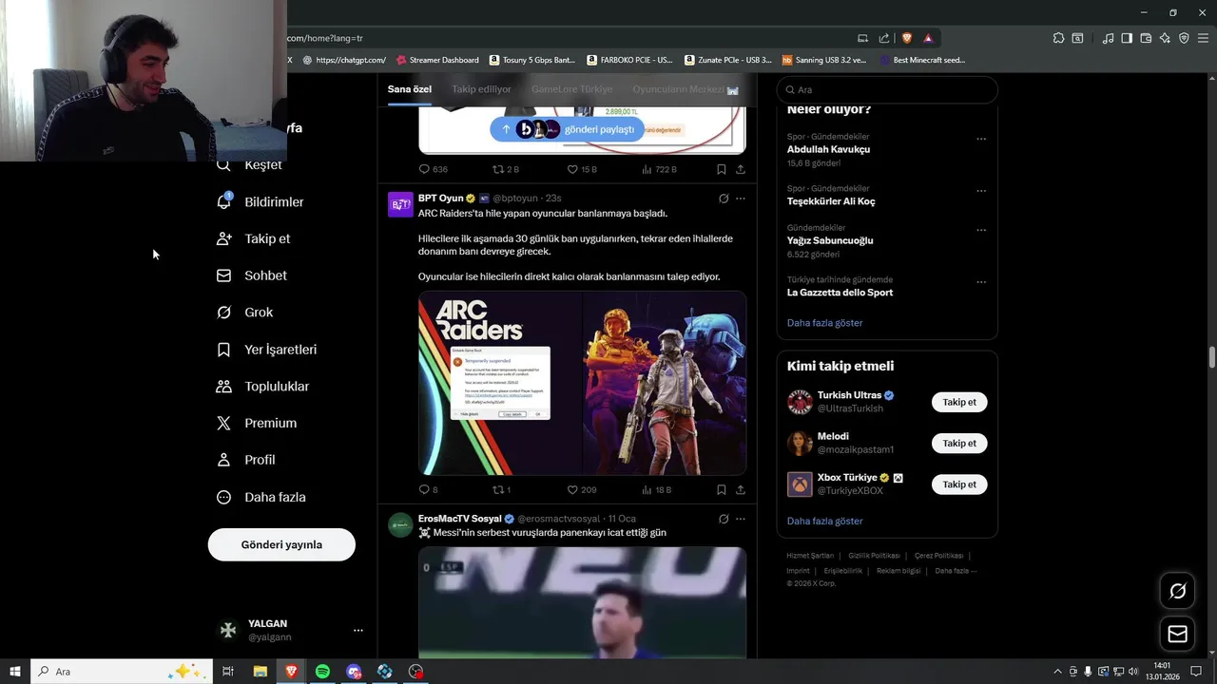Show new posts via gönderi paylaştı pill
Viewport: 1217px width, 684px height.
[x=568, y=129]
